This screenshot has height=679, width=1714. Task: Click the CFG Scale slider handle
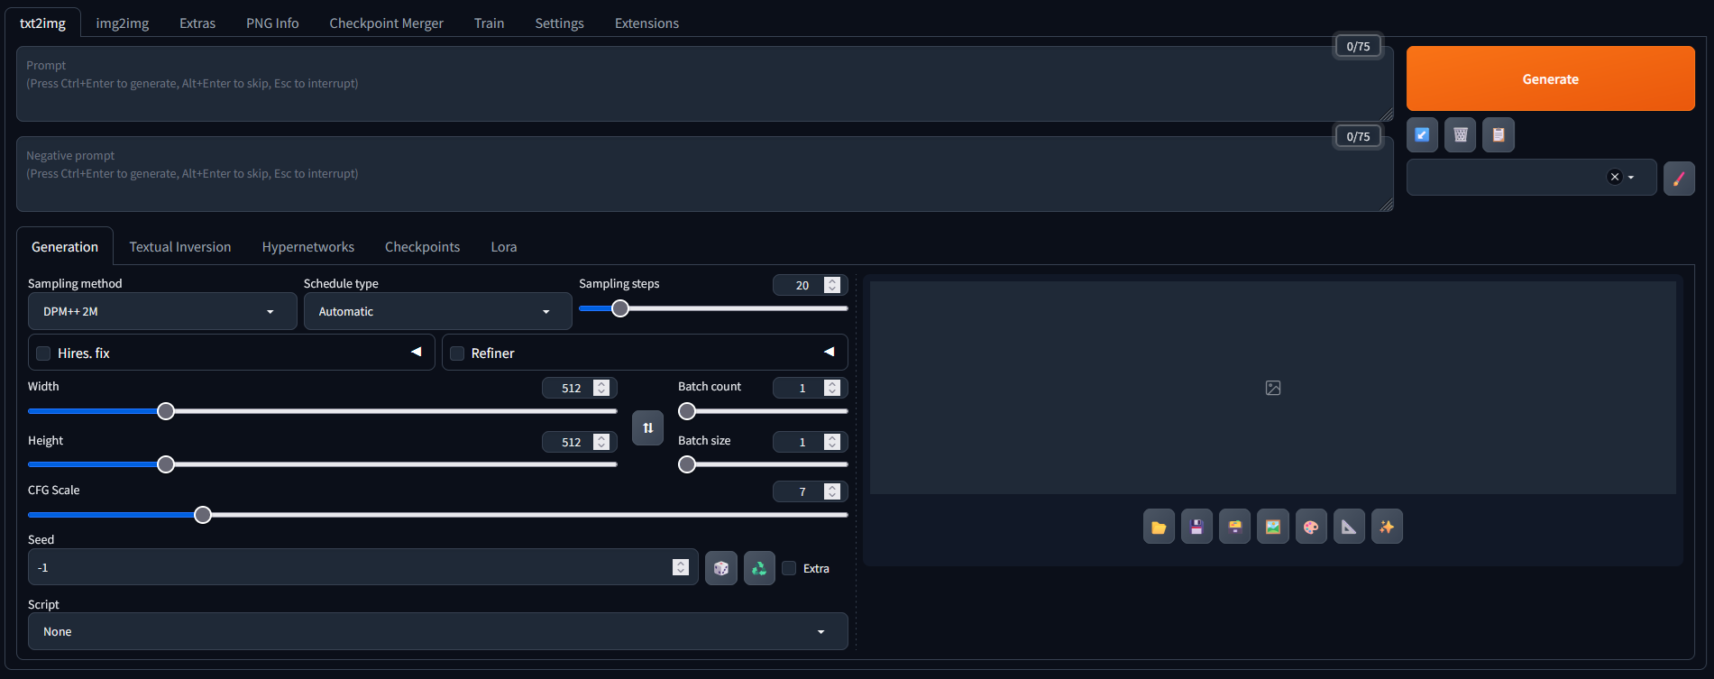pos(203,515)
